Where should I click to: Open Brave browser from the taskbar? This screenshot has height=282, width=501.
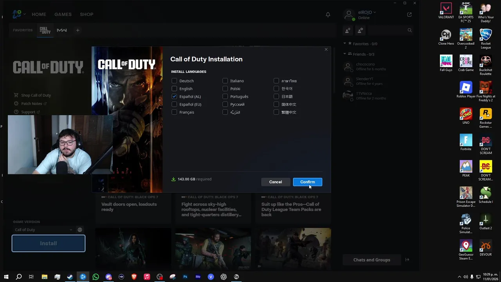tap(134, 277)
